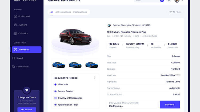The width and height of the screenshot is (200, 112).
Task: Switch to the Active auctions tab
Action: pyautogui.click(x=63, y=12)
